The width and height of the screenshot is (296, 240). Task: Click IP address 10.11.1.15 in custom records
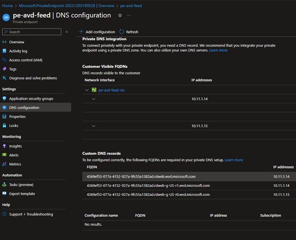click(281, 194)
